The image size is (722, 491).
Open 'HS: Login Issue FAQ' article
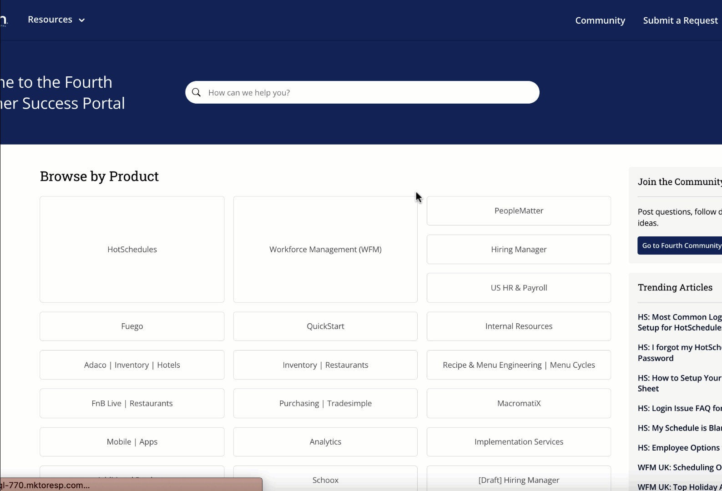(x=680, y=408)
